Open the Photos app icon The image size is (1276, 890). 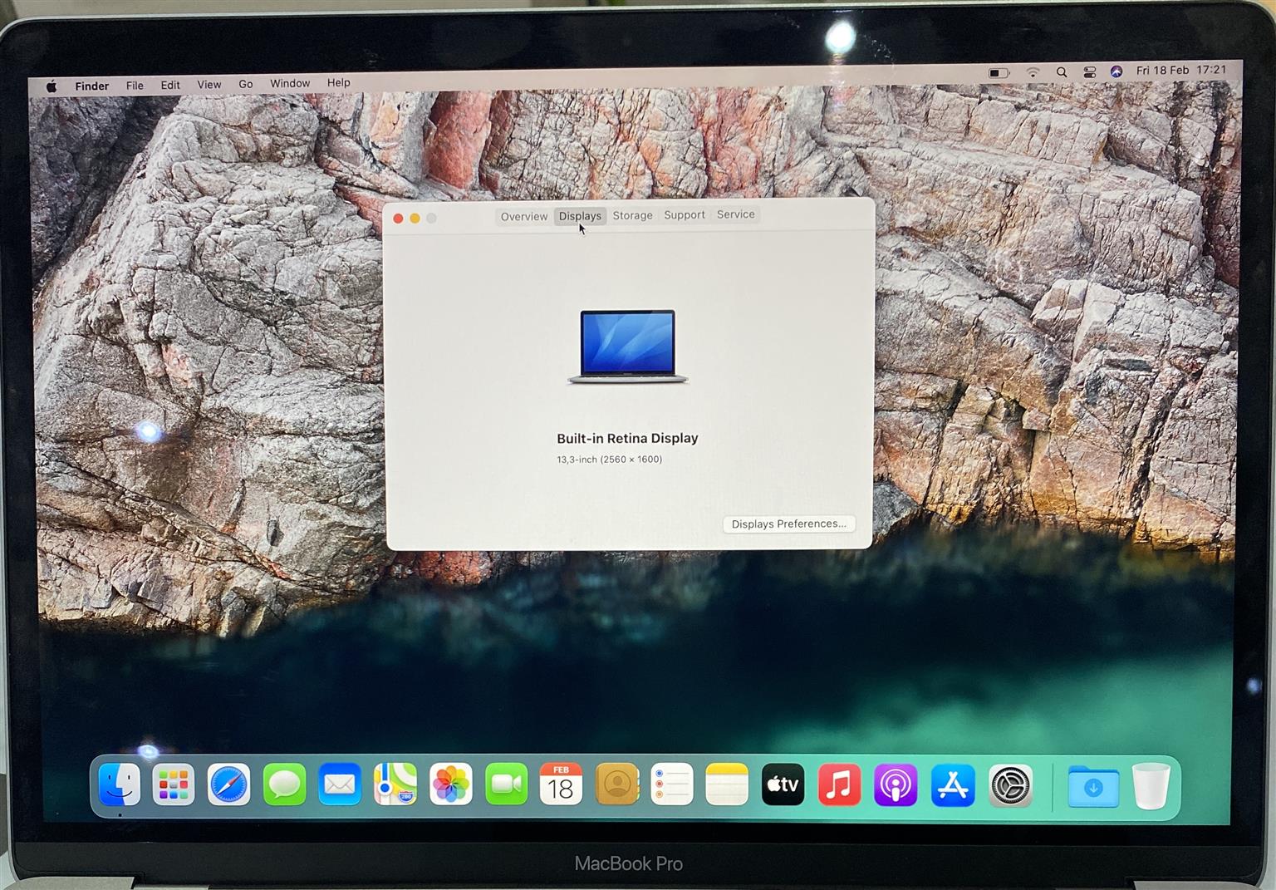tap(450, 784)
